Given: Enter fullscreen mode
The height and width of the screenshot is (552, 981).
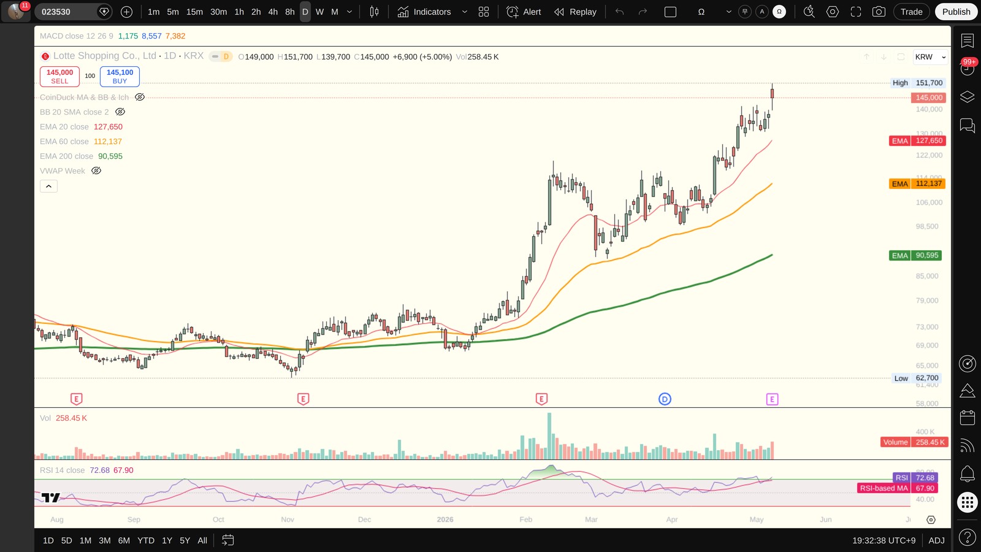Looking at the screenshot, I should tap(856, 12).
